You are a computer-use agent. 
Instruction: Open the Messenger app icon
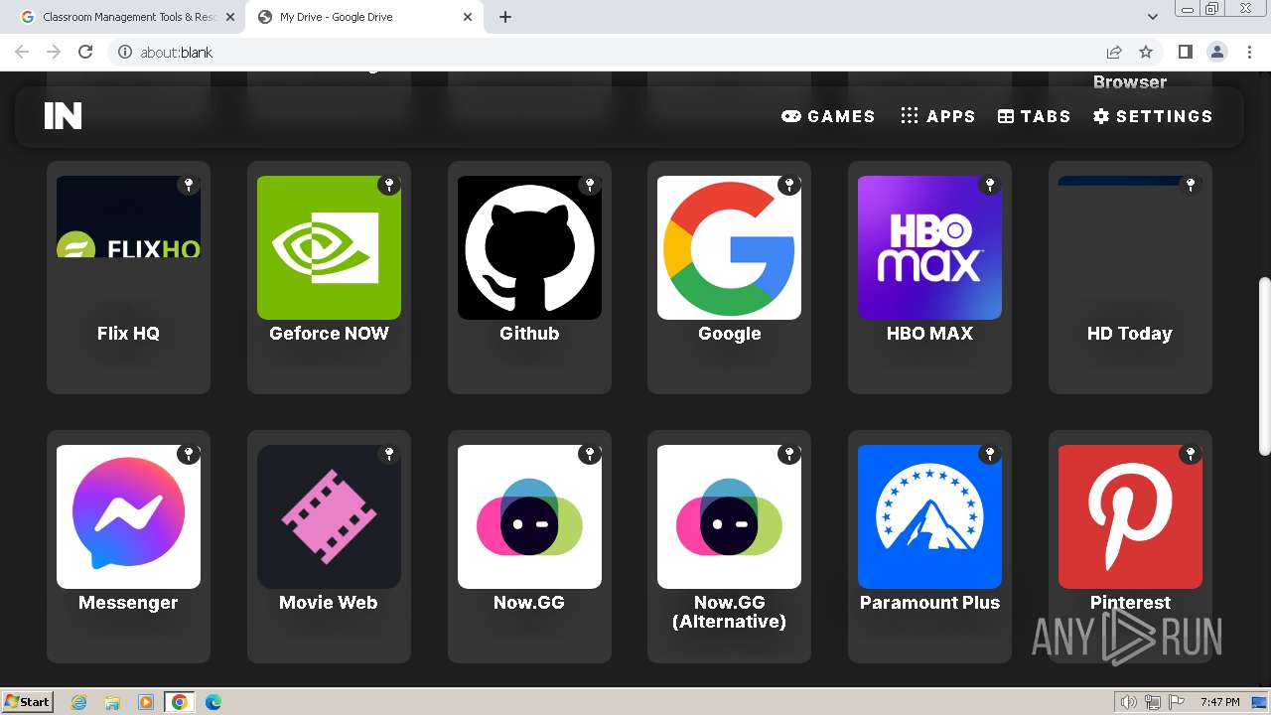(128, 516)
